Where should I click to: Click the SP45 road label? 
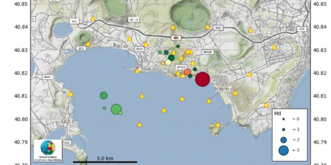pyautogui.click(x=47, y=77)
